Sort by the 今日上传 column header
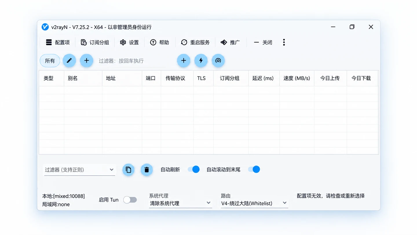 pos(331,78)
